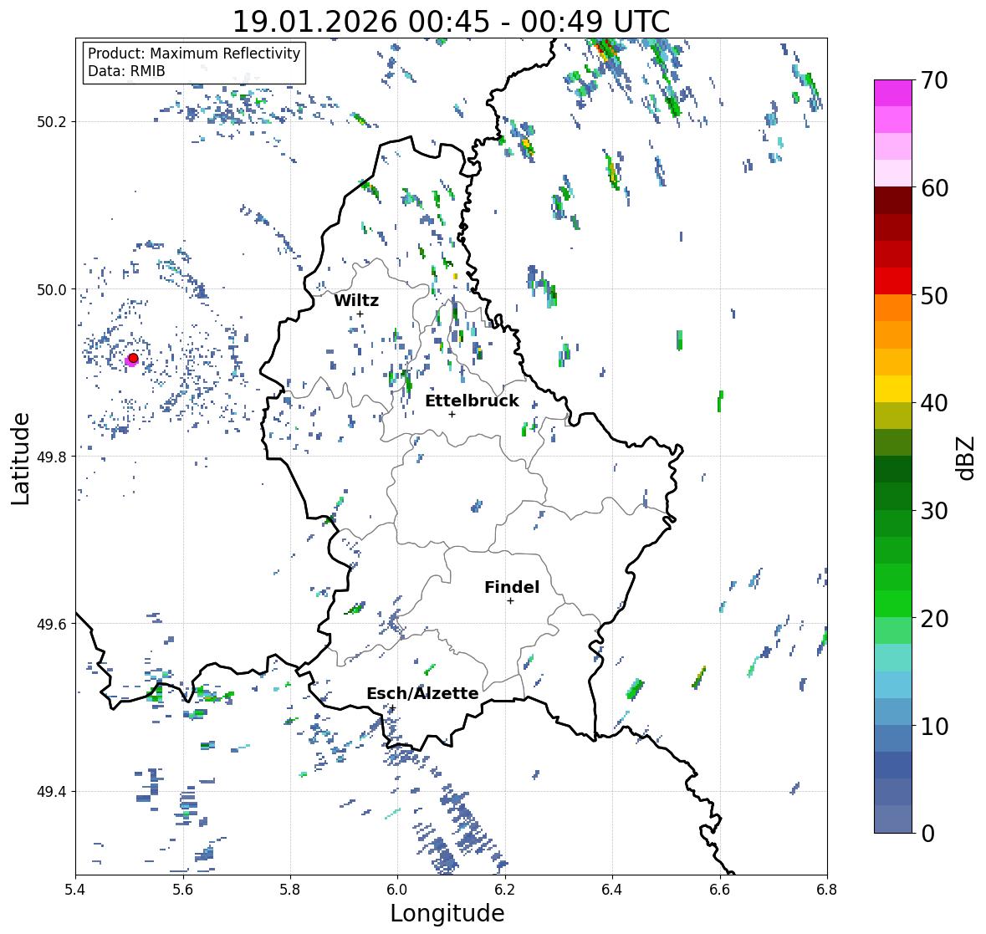Click the 49.8 latitude tick label
Viewport: 986px width, 934px height.
pos(51,457)
